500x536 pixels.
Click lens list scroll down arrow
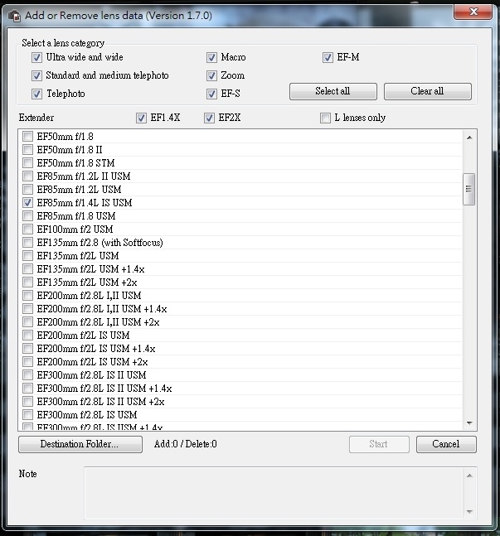469,423
